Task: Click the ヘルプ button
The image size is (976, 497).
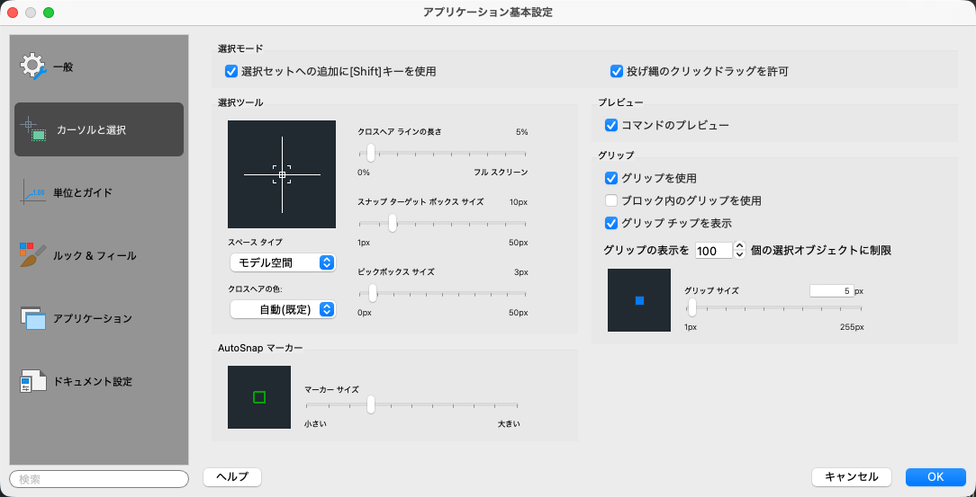Action: coord(232,477)
